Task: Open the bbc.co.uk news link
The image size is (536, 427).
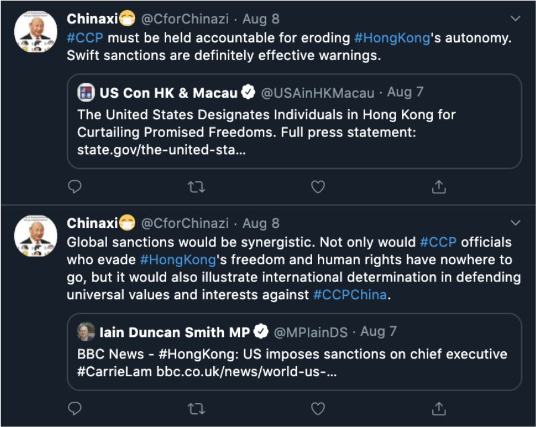Action: [247, 372]
